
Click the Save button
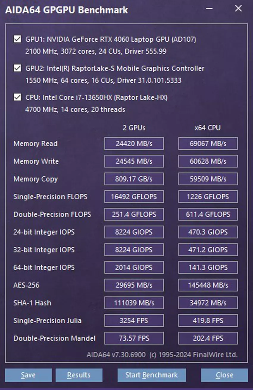pos(28,375)
